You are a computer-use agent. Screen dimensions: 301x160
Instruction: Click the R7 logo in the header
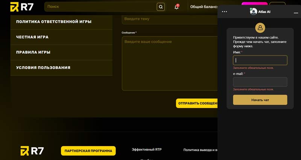point(22,7)
